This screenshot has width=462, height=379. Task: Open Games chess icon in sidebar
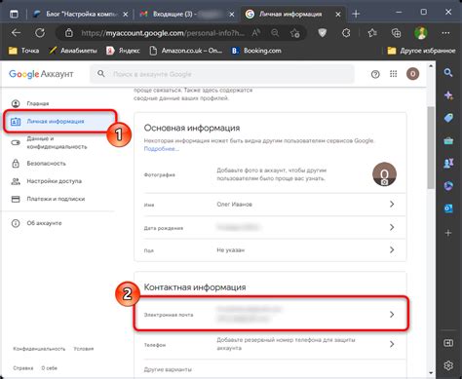coord(448,164)
